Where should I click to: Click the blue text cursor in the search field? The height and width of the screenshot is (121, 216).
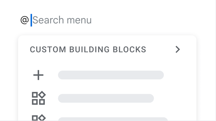tap(31, 20)
